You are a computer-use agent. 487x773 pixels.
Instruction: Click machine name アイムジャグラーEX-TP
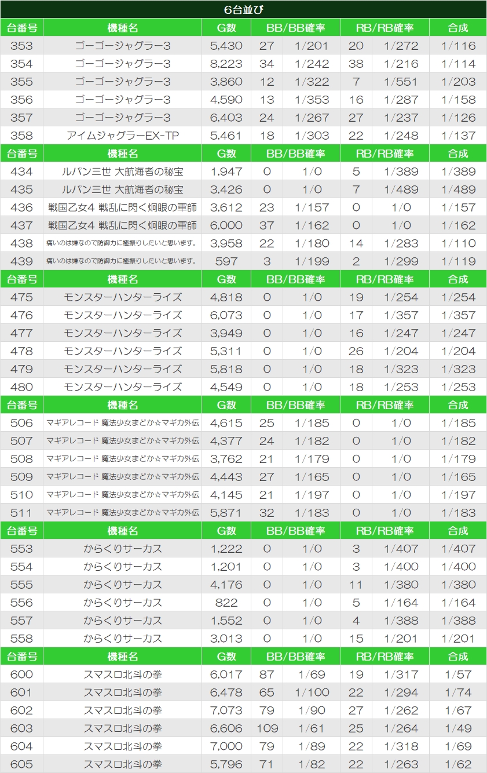123,136
